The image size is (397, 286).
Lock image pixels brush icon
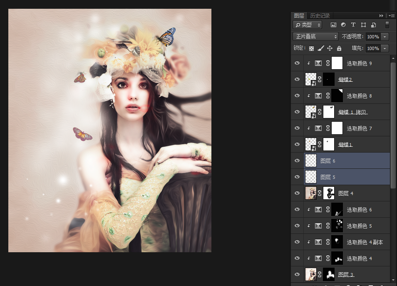pyautogui.click(x=320, y=48)
